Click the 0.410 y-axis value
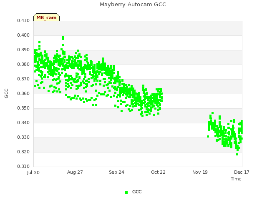The image size is (267, 200). (x=23, y=20)
